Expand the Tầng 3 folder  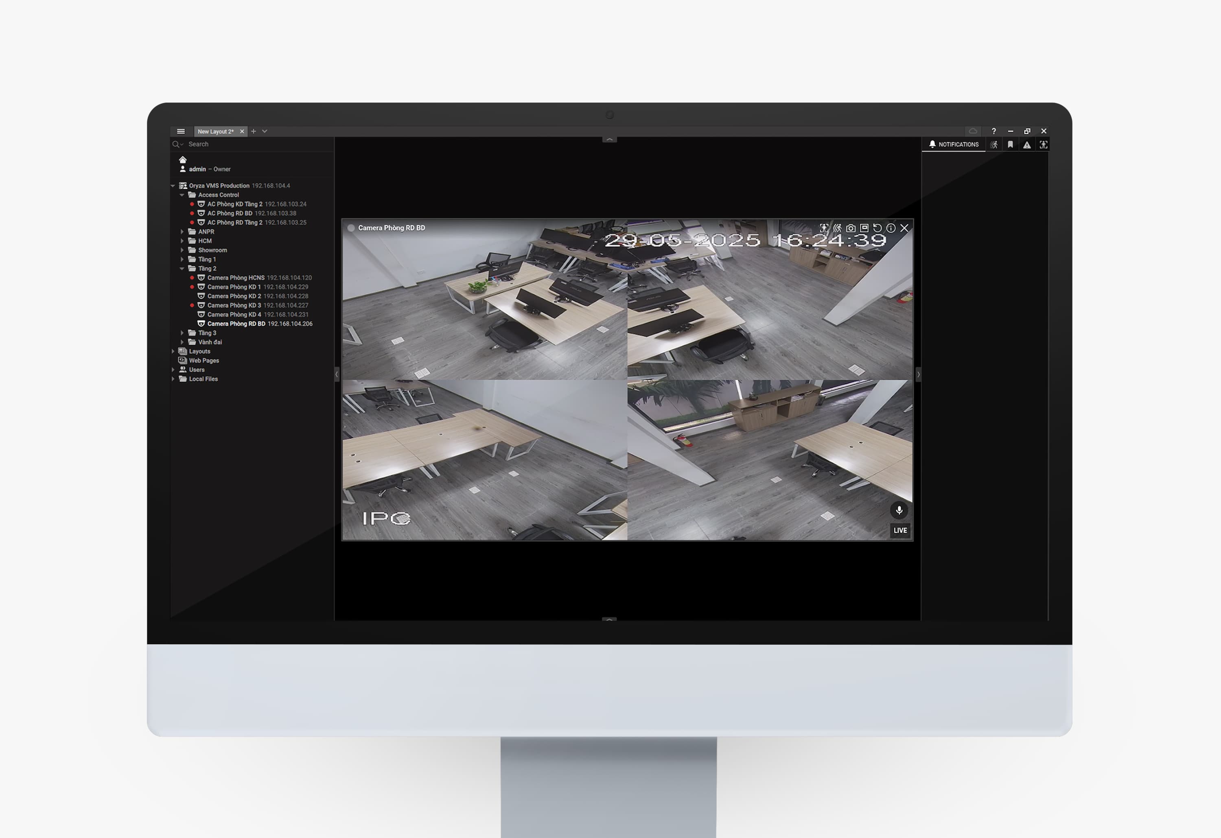coord(182,333)
